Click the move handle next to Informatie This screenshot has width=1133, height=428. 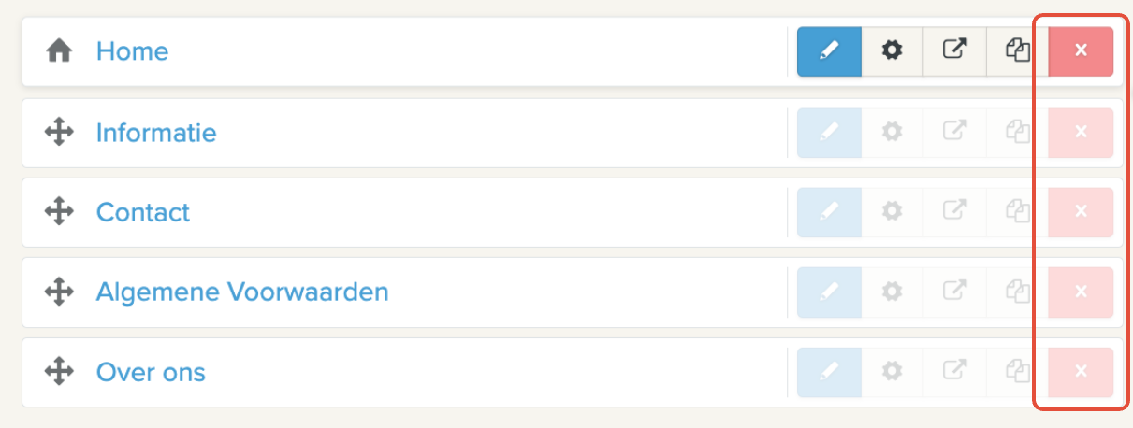tap(59, 133)
